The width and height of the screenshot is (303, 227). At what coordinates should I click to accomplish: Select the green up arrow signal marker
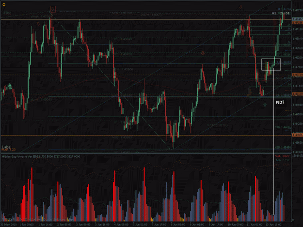coord(265,105)
